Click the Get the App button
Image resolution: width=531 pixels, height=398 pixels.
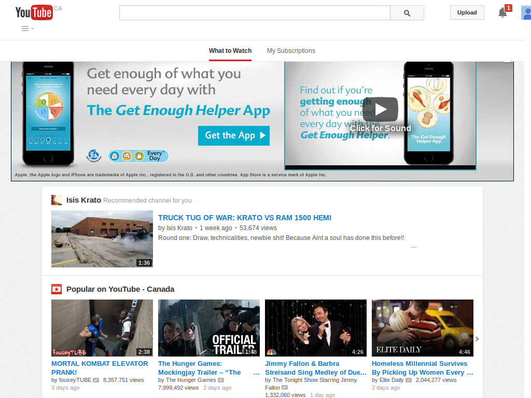tap(234, 136)
